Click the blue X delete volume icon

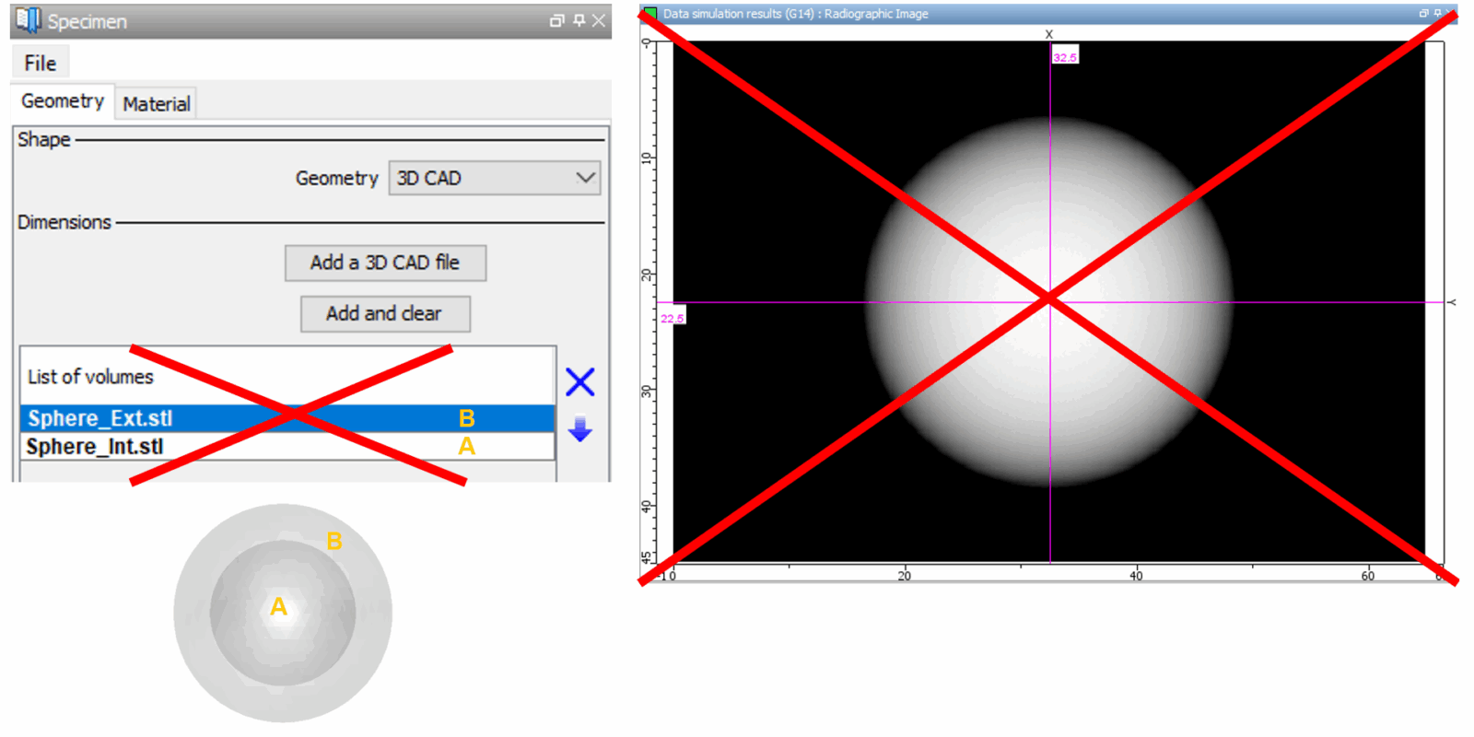click(579, 381)
